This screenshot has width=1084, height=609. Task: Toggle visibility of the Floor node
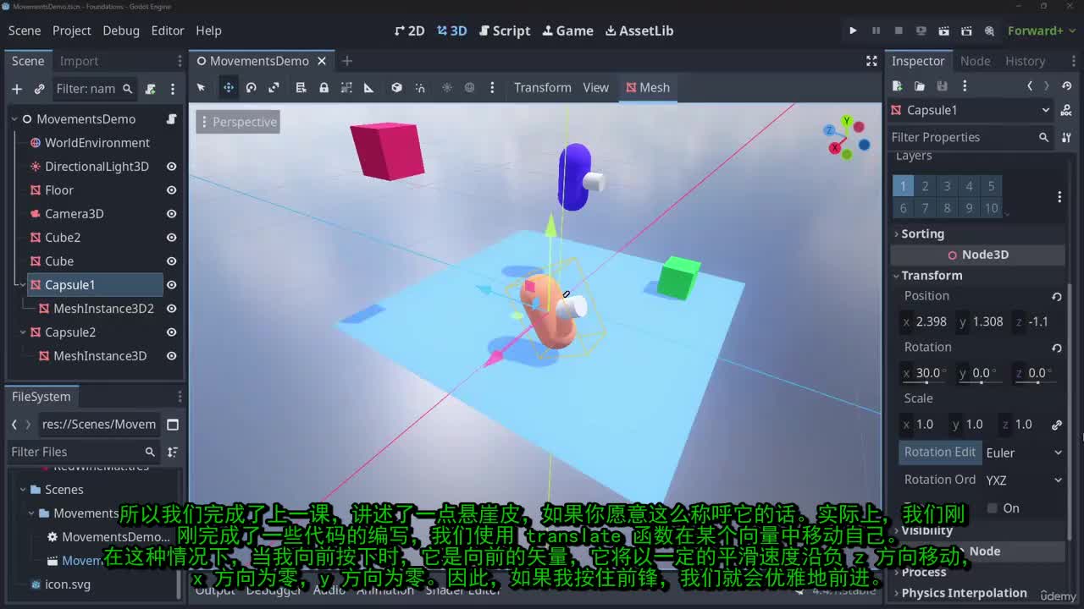coord(171,190)
